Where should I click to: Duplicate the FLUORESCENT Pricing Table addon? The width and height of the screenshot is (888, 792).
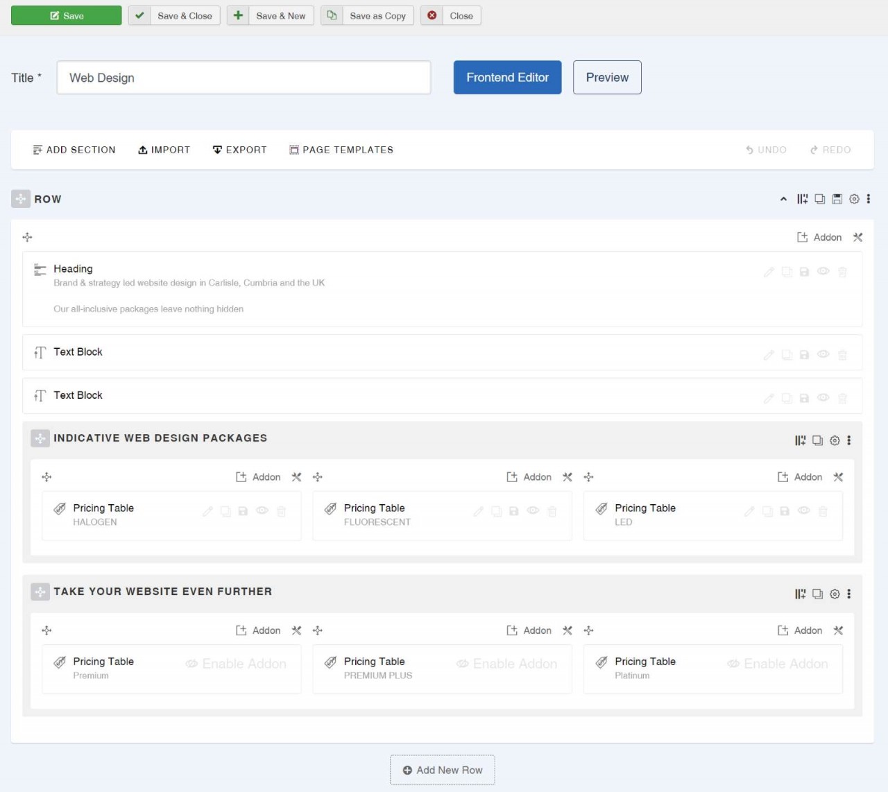pos(497,511)
